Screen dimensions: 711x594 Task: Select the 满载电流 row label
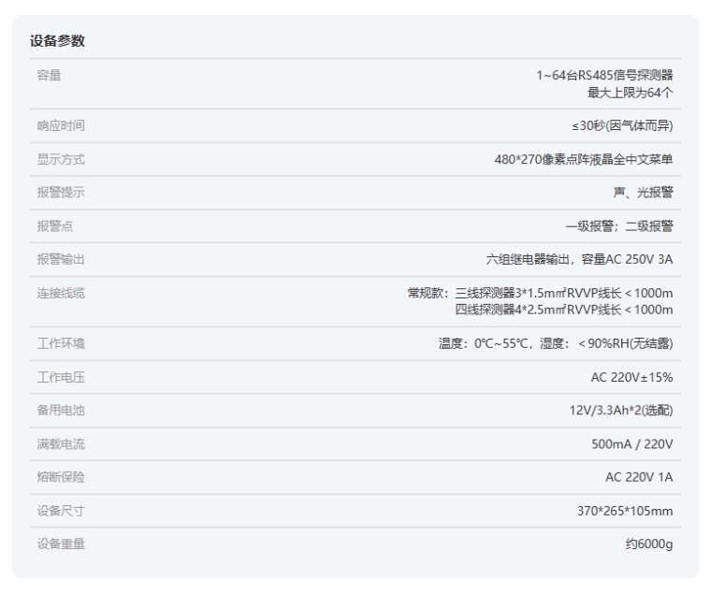[x=61, y=444]
